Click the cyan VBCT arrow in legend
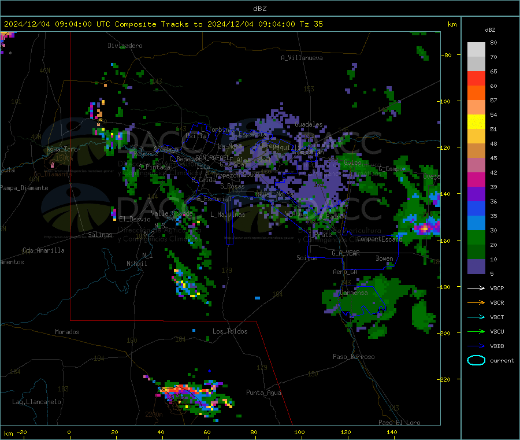This screenshot has width=520, height=440. pyautogui.click(x=476, y=317)
